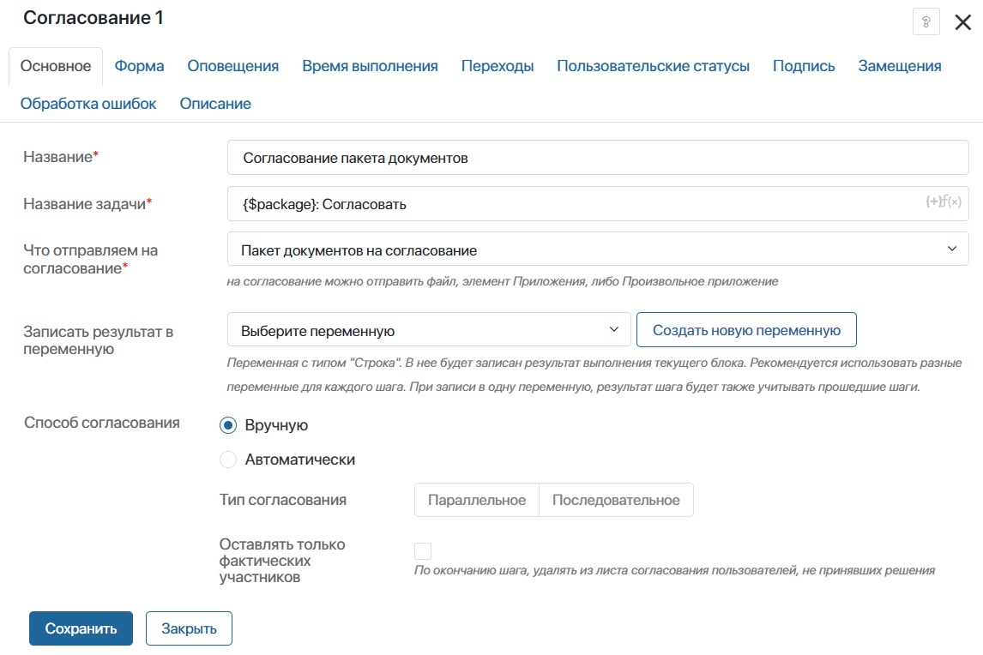
Task: Click the Закрыть button
Action: pyautogui.click(x=190, y=628)
